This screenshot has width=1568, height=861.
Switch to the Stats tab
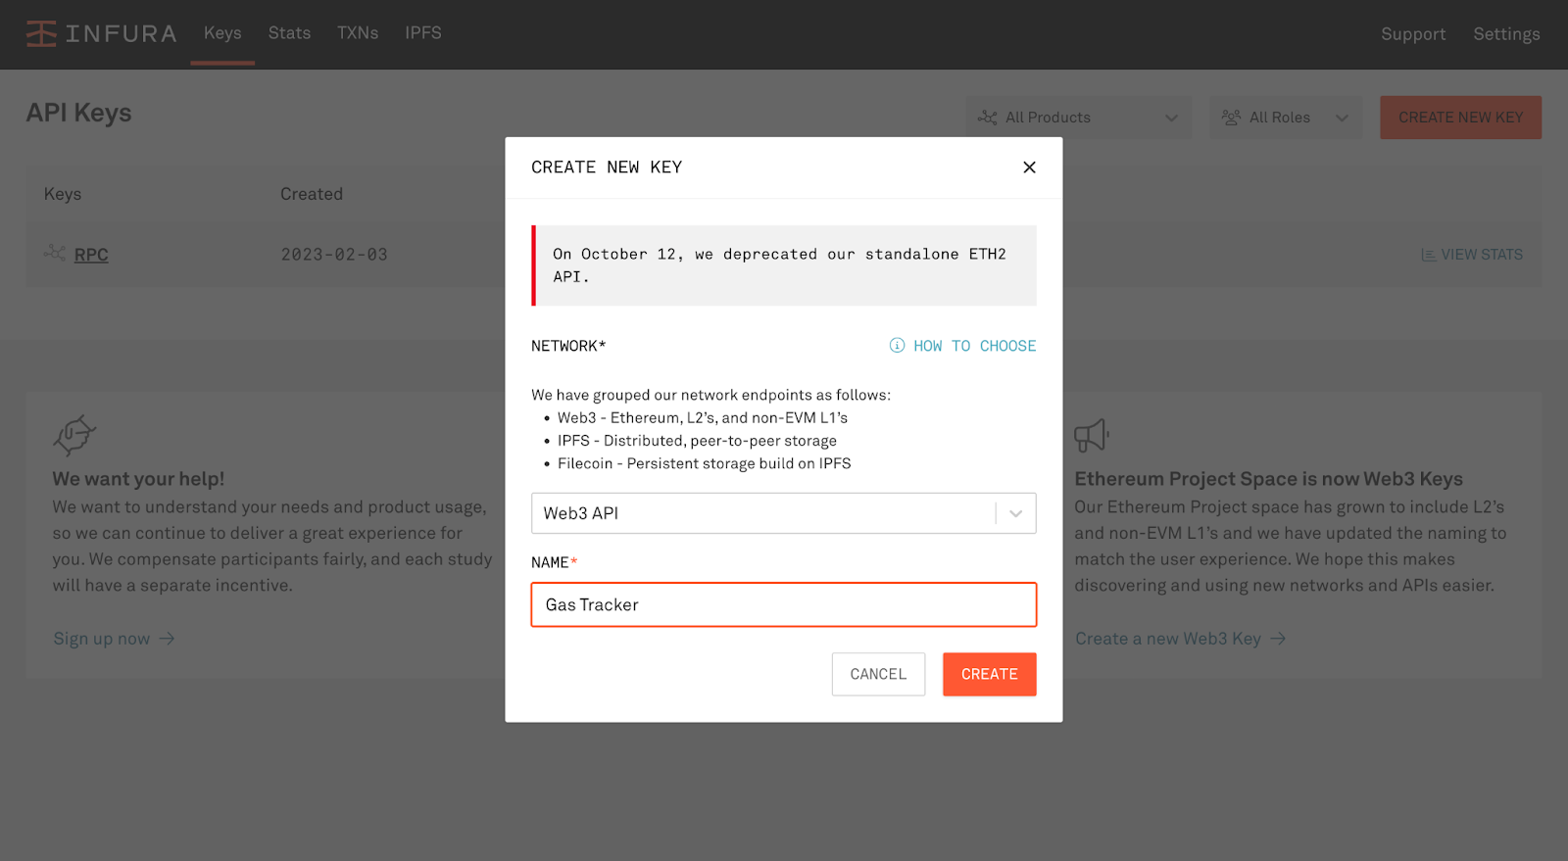pyautogui.click(x=289, y=33)
